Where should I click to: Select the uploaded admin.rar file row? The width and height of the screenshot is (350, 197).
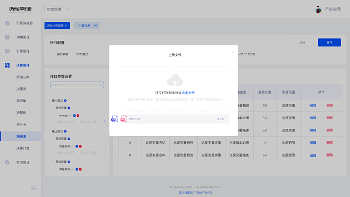point(175,119)
